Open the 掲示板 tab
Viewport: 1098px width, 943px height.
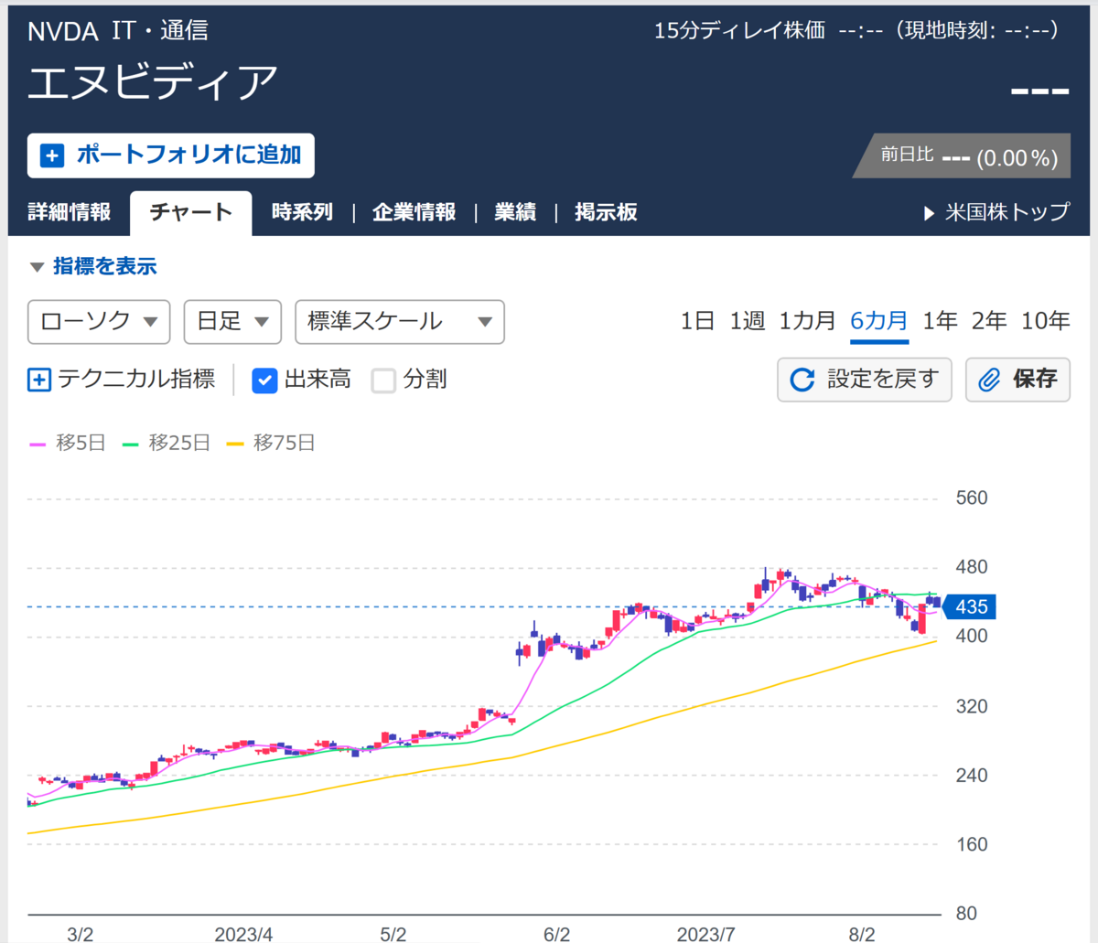(606, 212)
